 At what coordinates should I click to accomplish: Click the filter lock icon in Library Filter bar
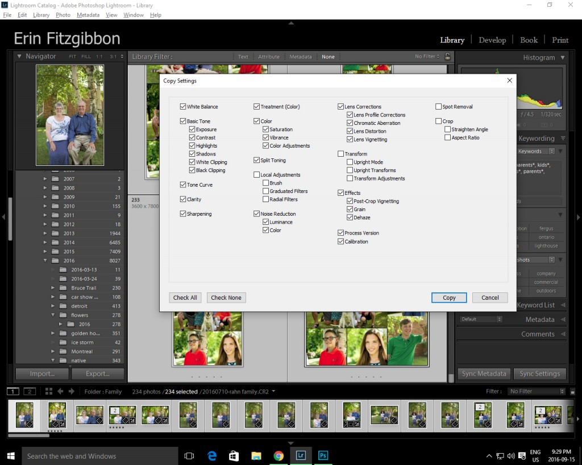click(x=448, y=56)
